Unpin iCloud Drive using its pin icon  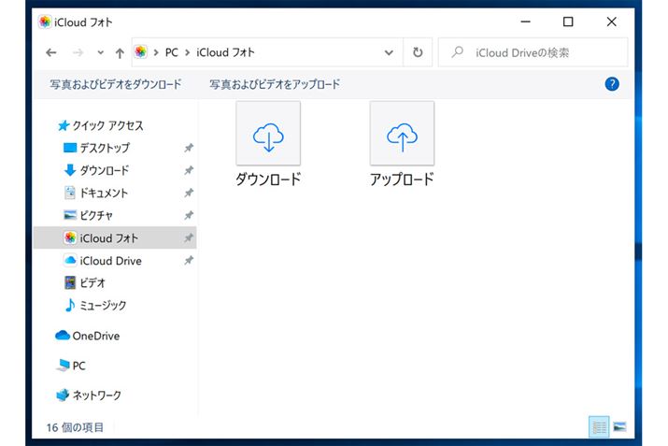click(x=189, y=261)
